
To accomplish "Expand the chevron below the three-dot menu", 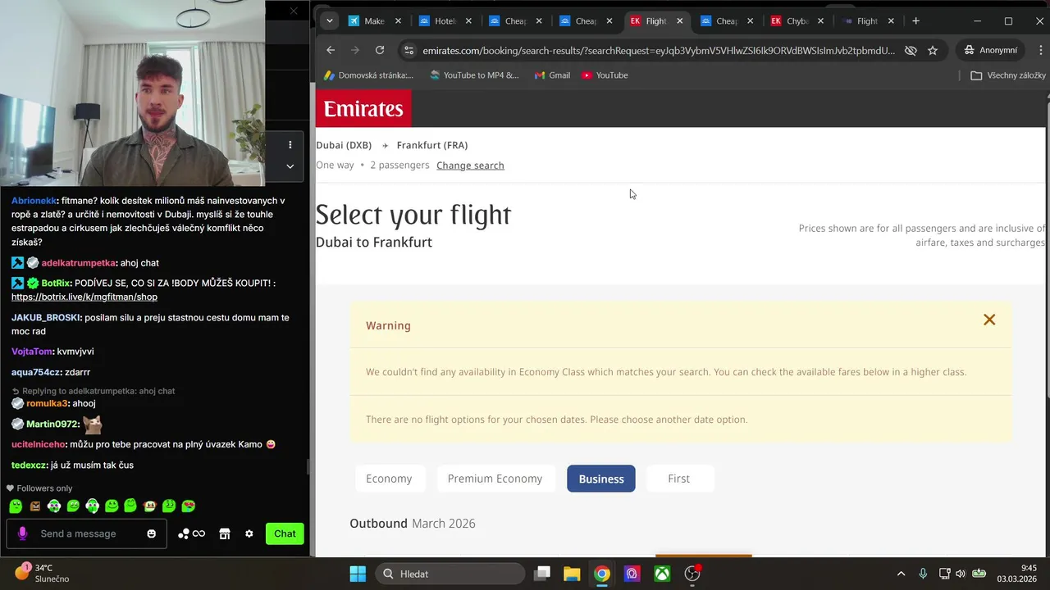I will (290, 166).
